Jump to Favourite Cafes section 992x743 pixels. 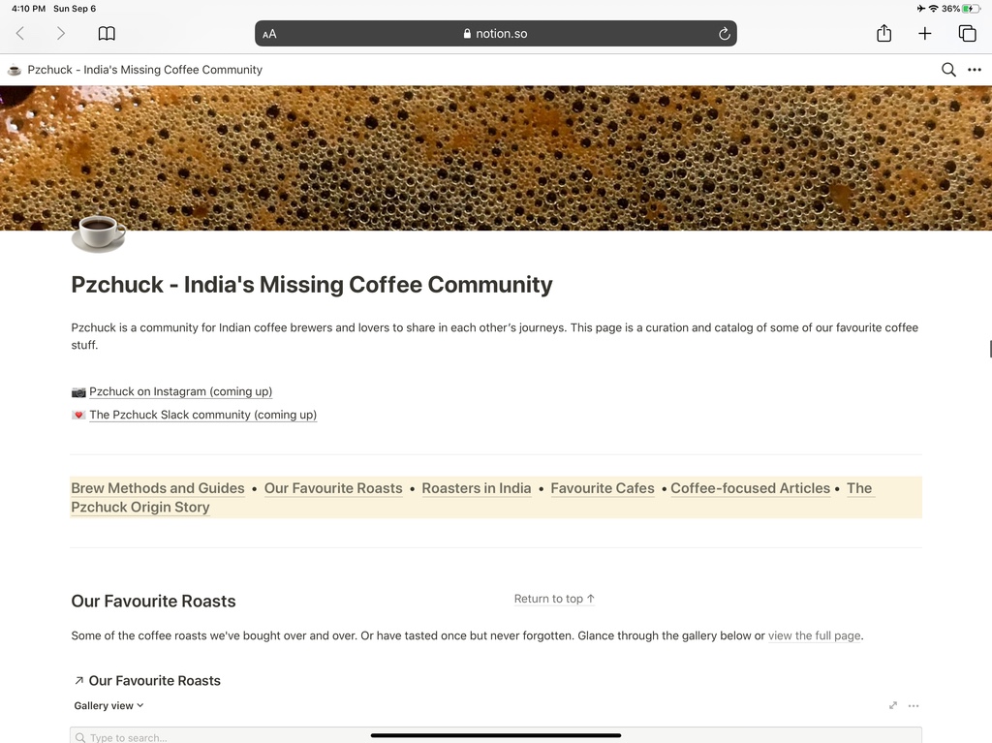(603, 488)
